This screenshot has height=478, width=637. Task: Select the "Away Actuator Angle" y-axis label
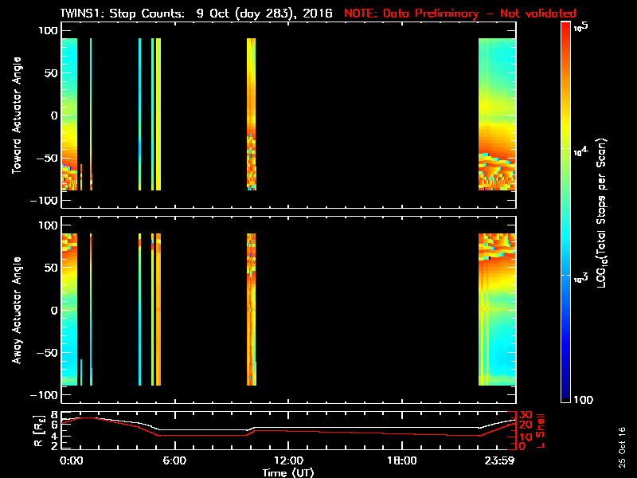click(x=15, y=310)
